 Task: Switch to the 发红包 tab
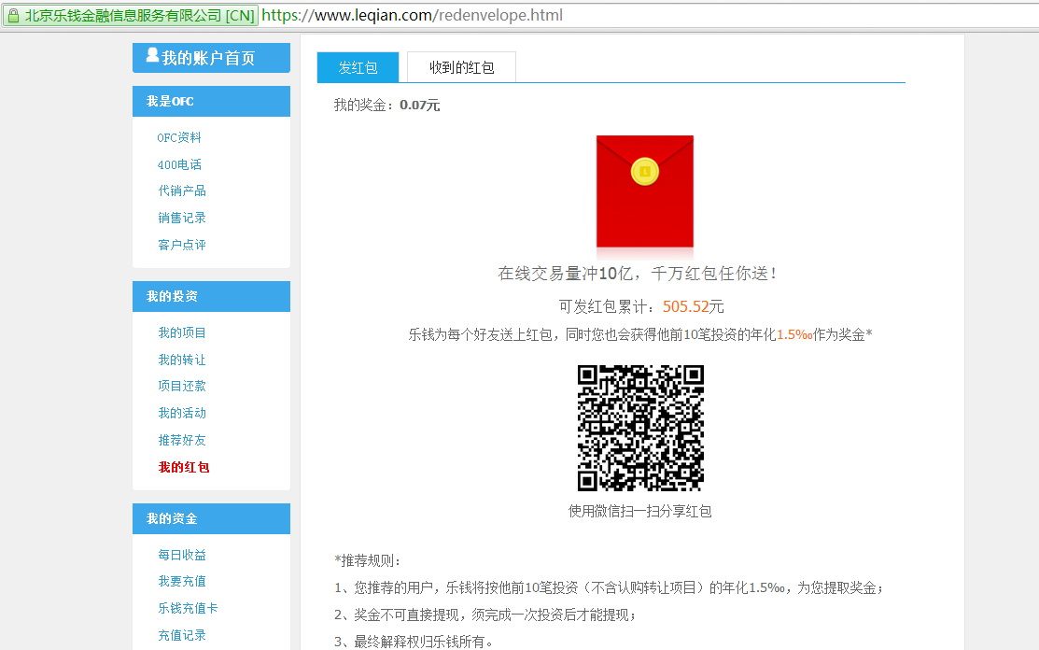[x=358, y=67]
